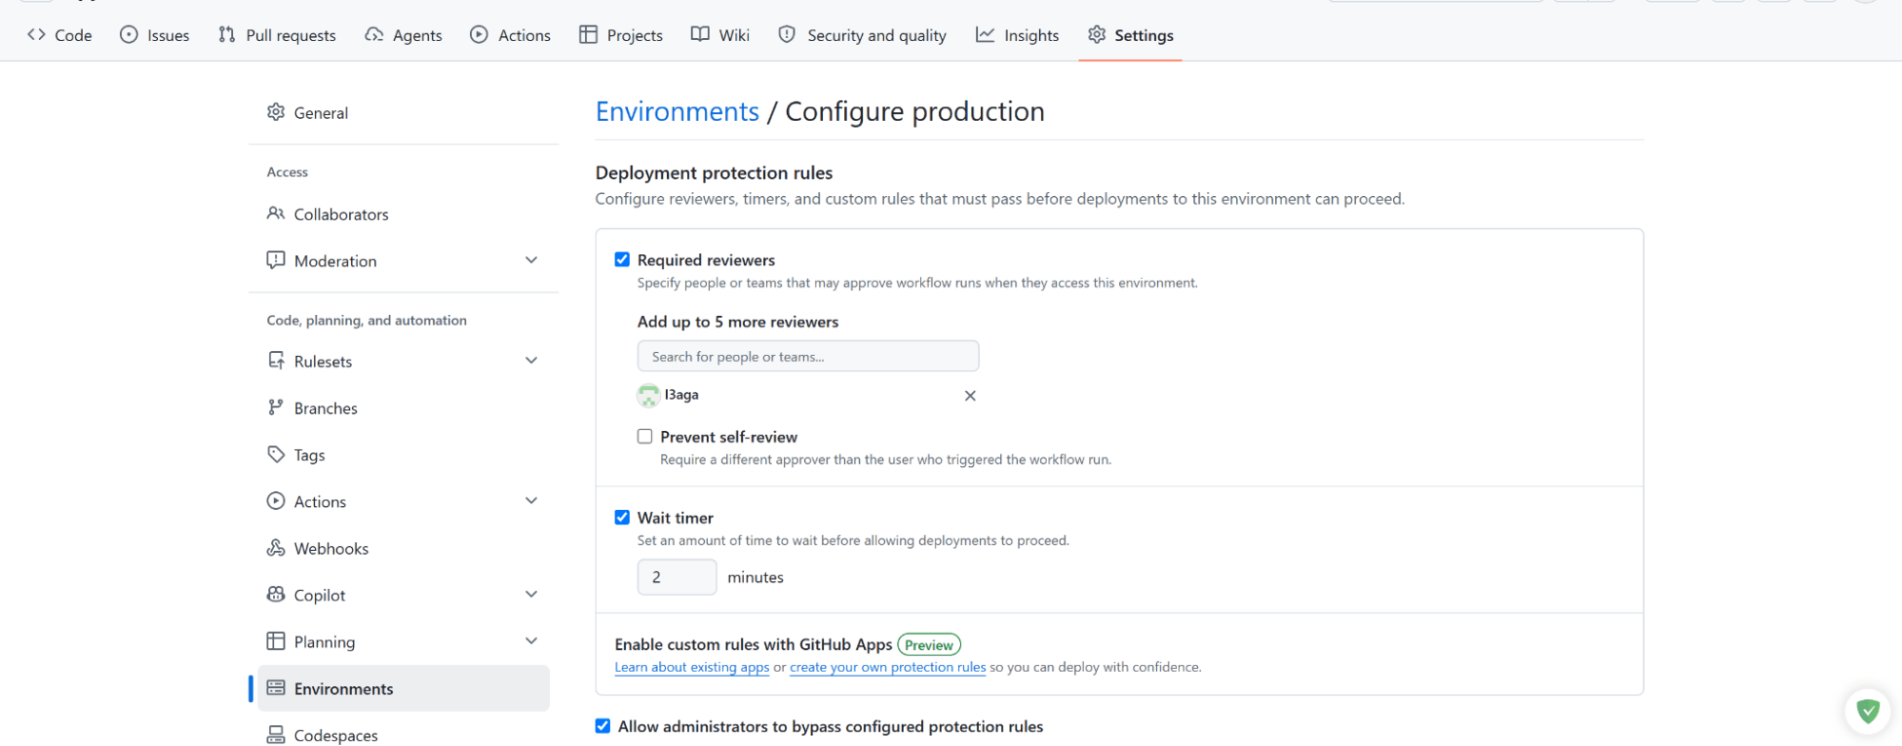Viewport: 1902px width, 746px height.
Task: Click the l3aga reviewer avatar
Action: pos(649,395)
